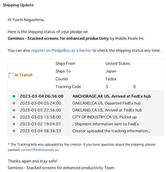This screenshot has height=172, width=166.
Task: Click the gray dot beside creator uploaded entry
Action: point(14,131)
